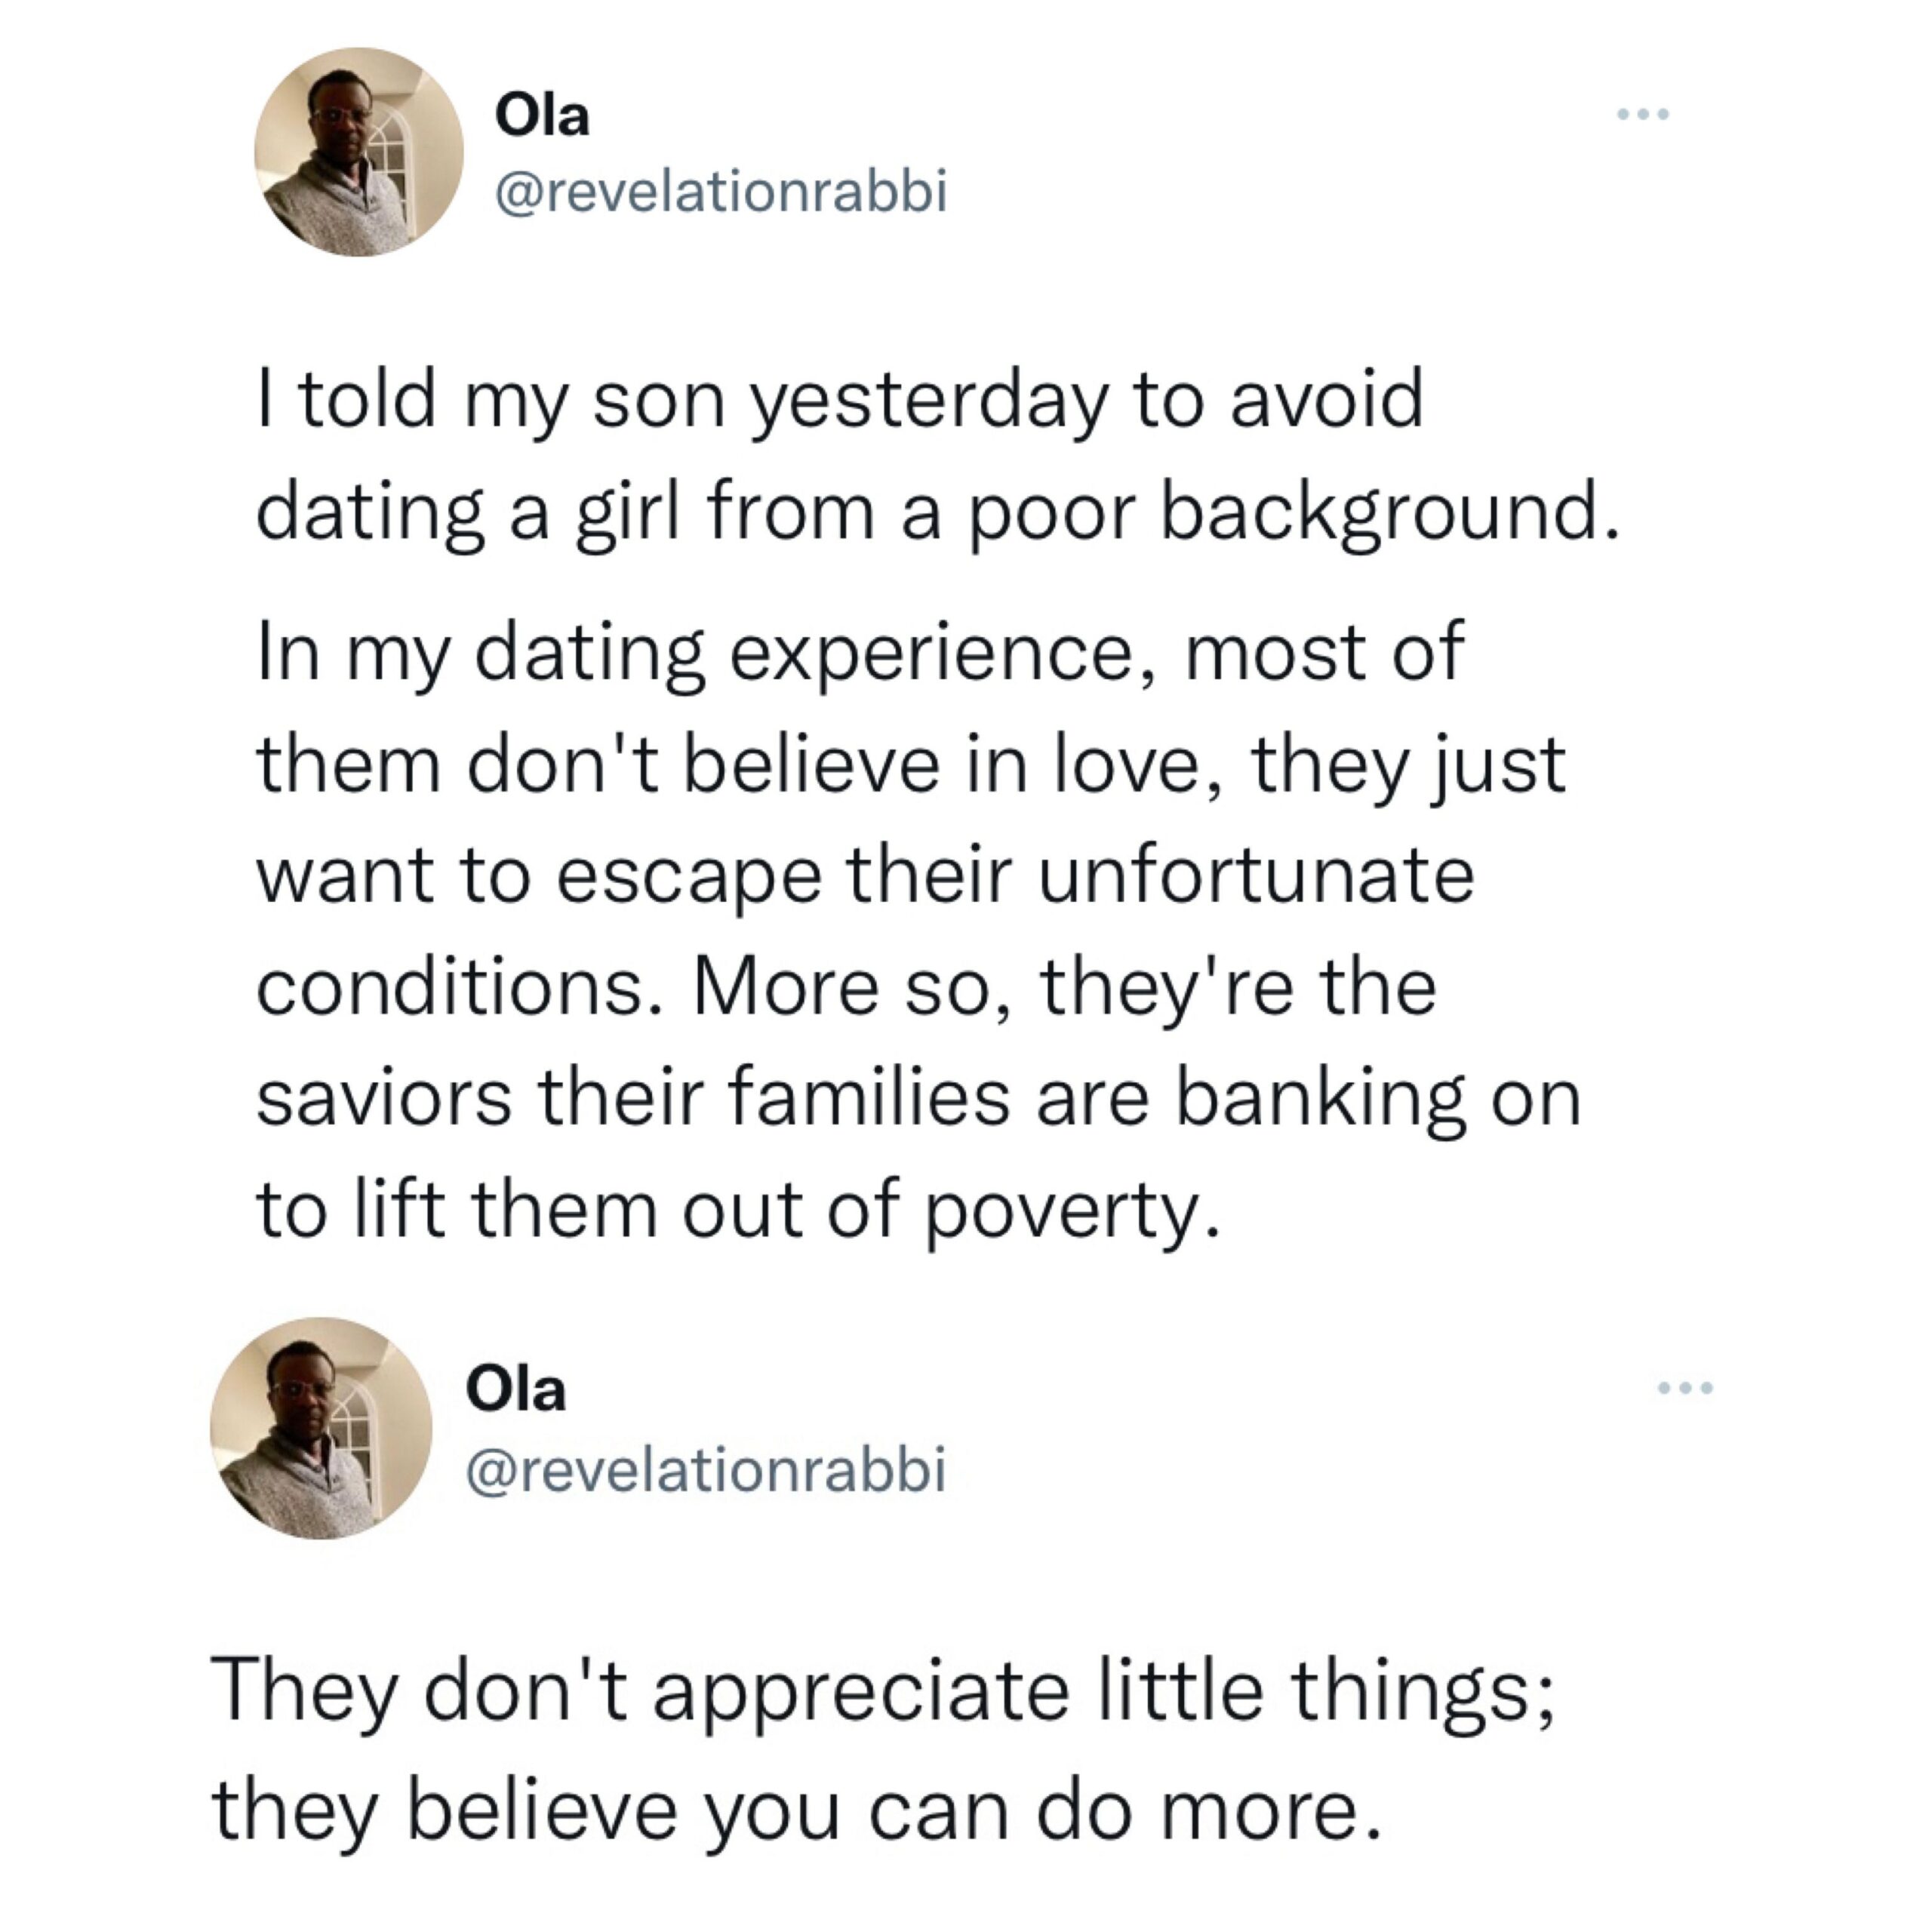This screenshot has width=1932, height=1932.
Task: Click the line "They don't appreciate little things;"
Action: [883, 1690]
